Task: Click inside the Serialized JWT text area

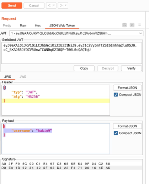Action: pyautogui.click(x=72, y=53)
